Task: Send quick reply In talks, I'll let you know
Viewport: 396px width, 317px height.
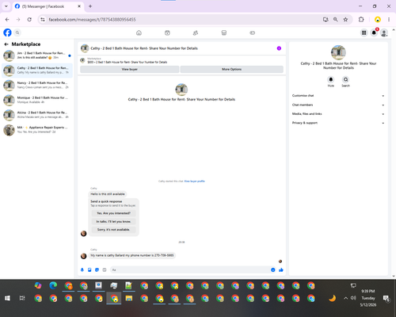Action: pos(113,221)
